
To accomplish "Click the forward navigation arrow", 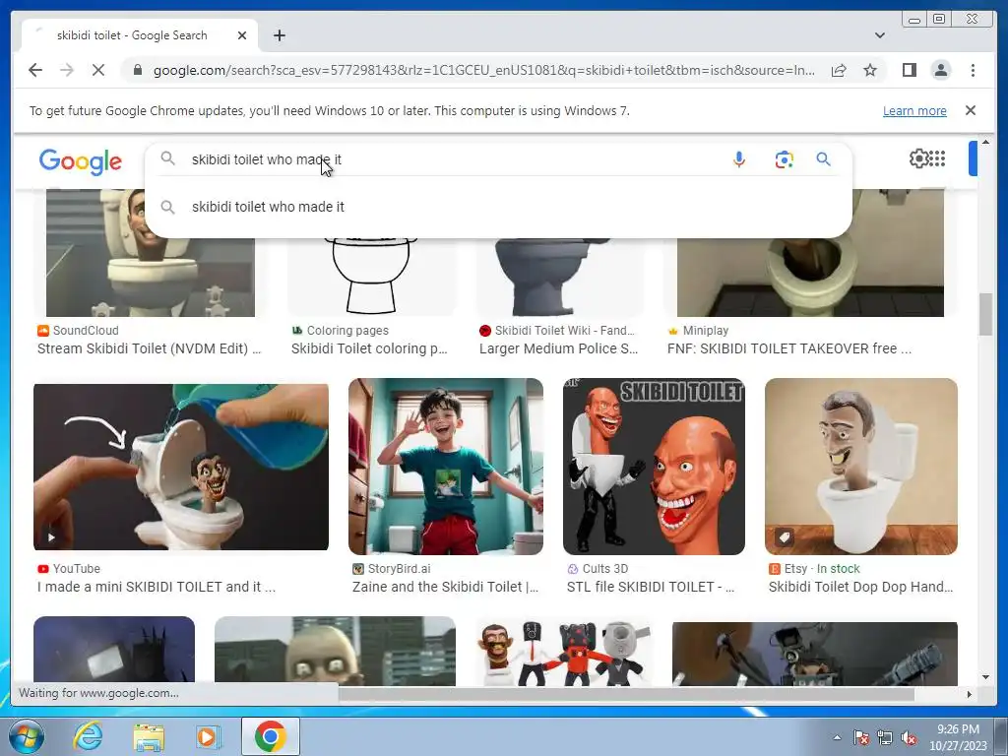I will click(x=67, y=70).
